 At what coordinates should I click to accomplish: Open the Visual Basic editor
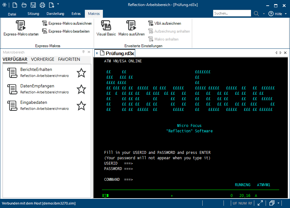[x=106, y=25]
